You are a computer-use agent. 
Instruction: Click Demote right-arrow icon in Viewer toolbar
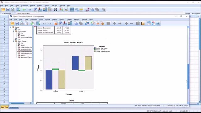(x=120, y=24)
